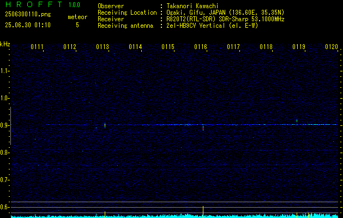Click the R820T2(RTL-SDR) SDR-Sharp 53.1000MHz text
Screen dimensions: 343x218
coord(225,19)
